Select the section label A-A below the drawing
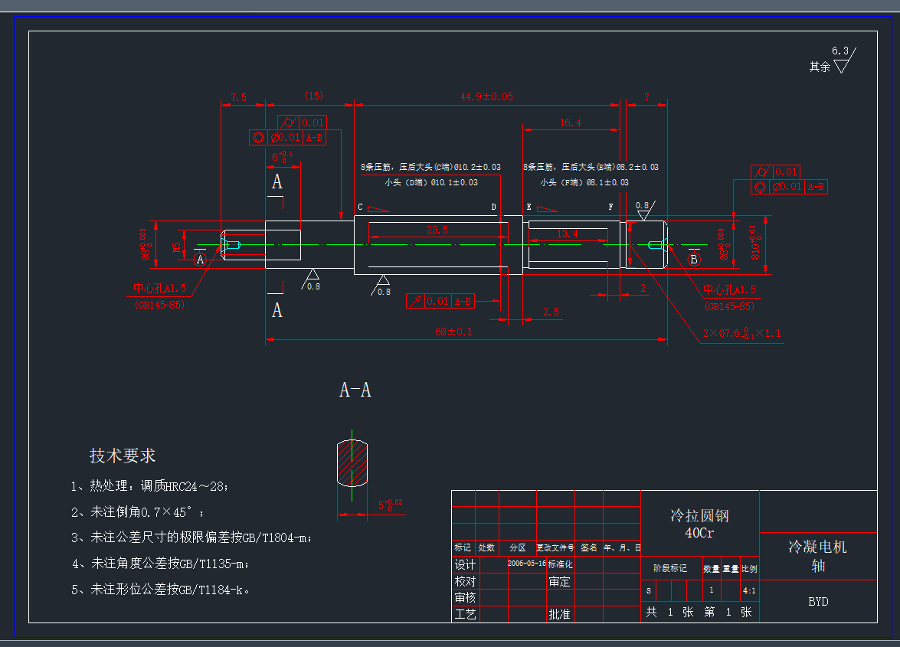Screen dimensions: 900x647 click(x=355, y=390)
